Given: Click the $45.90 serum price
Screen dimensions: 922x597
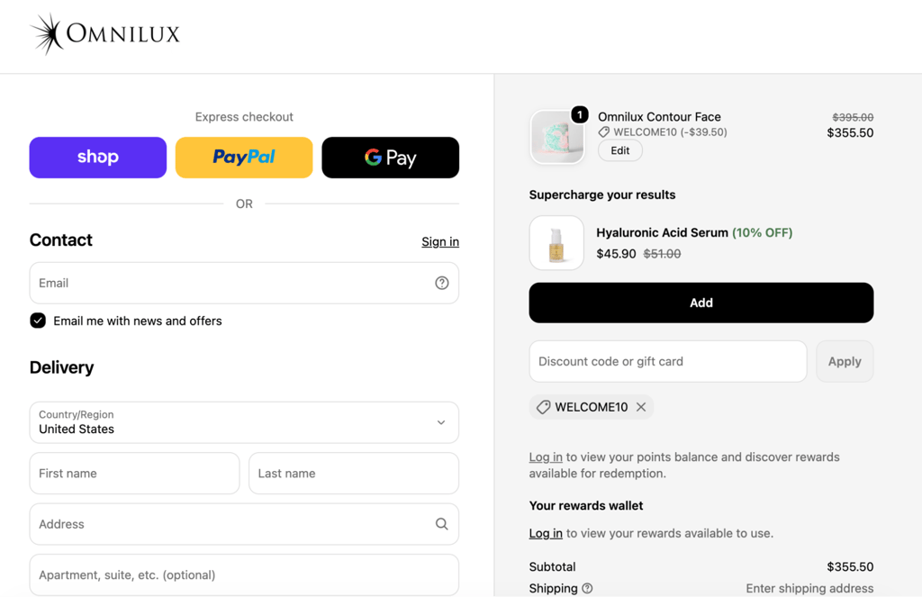Looking at the screenshot, I should [x=616, y=254].
